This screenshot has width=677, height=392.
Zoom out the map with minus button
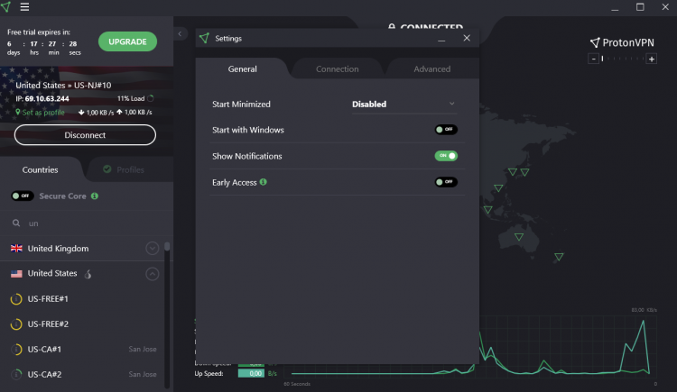[594, 59]
